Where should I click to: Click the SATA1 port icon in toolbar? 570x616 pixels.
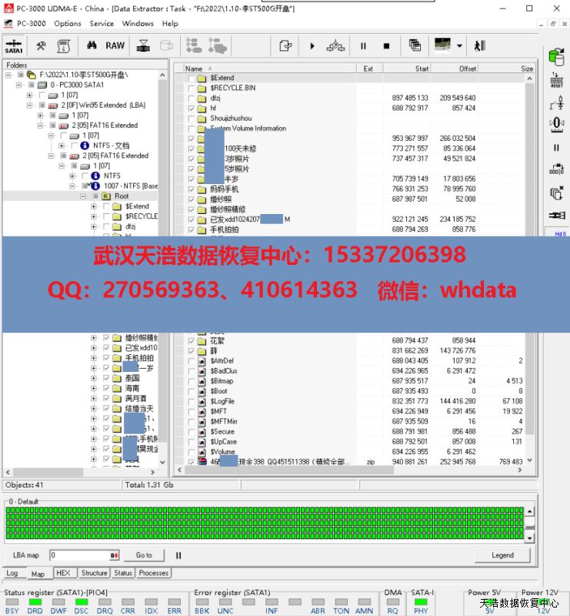[x=14, y=46]
